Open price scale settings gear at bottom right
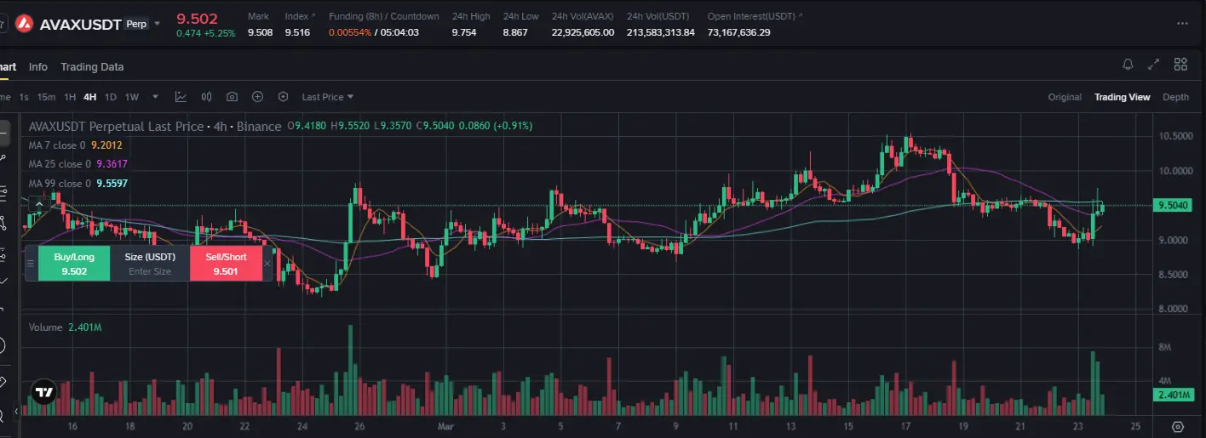This screenshot has width=1206, height=438. click(x=1178, y=425)
